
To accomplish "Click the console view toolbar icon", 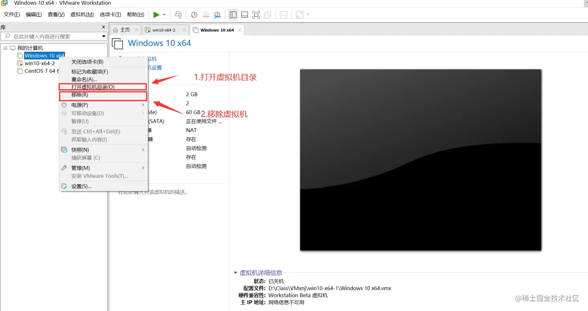I will point(284,15).
